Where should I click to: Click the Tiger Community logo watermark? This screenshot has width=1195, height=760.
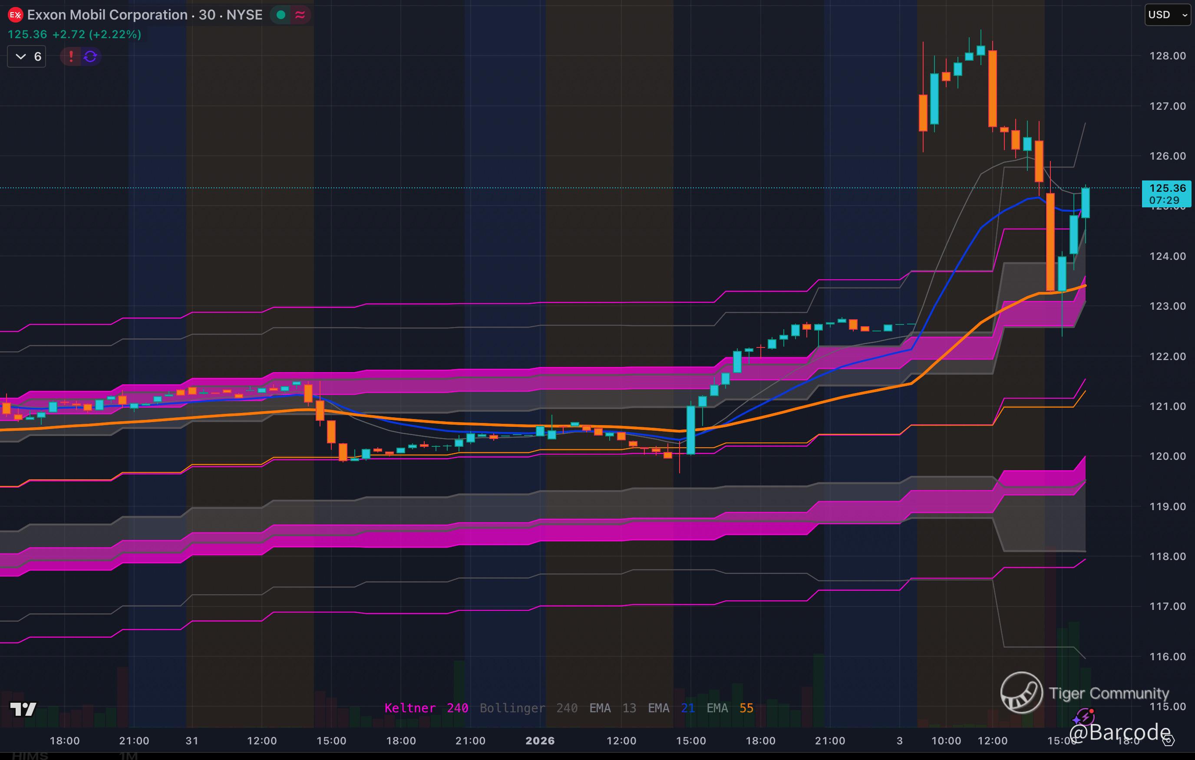pos(1021,693)
